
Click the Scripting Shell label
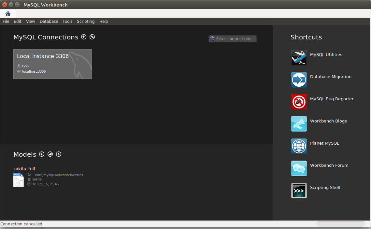pos(325,188)
